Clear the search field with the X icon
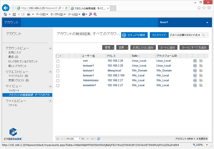The image size is (214, 149). pos(199,35)
